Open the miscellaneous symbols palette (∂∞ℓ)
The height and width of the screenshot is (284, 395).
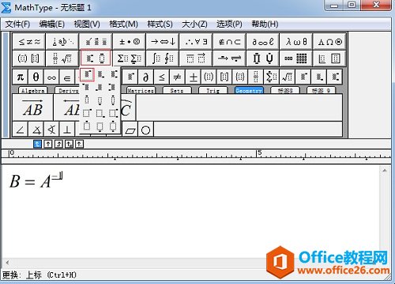263,42
